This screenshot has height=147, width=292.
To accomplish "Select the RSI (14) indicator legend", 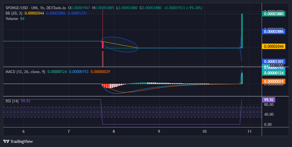I will click(x=12, y=101).
